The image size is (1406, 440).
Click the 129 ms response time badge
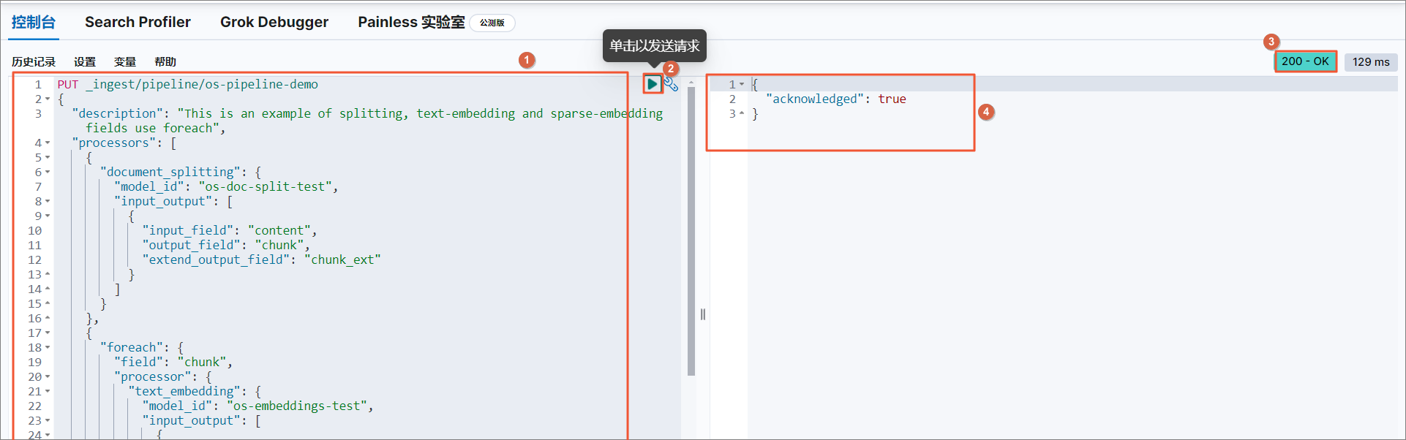(x=1371, y=62)
